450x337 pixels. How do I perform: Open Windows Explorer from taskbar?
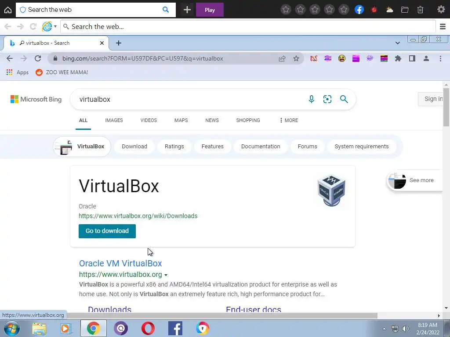[39, 328]
